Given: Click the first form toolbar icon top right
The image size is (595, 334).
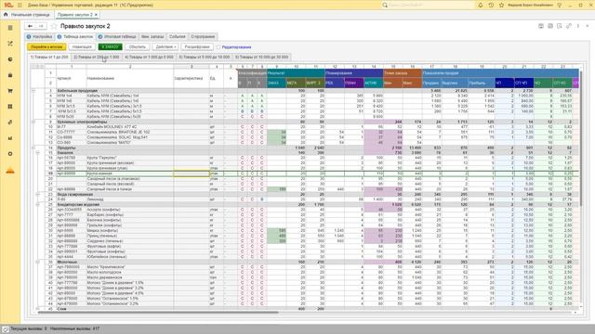Looking at the screenshot, I should [x=541, y=26].
